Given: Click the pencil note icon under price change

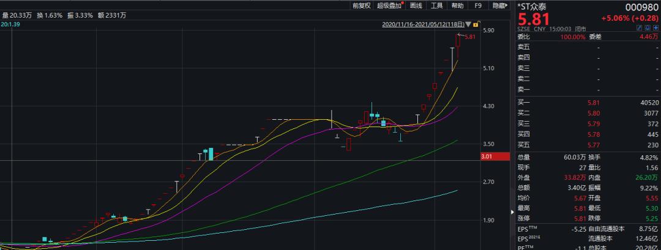Looking at the screenshot, I should pyautogui.click(x=639, y=28).
